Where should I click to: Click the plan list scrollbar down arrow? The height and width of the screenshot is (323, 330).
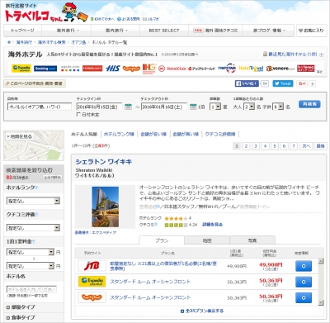point(321,302)
